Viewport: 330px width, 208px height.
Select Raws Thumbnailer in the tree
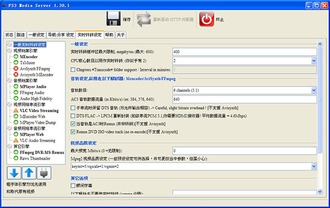(35, 158)
